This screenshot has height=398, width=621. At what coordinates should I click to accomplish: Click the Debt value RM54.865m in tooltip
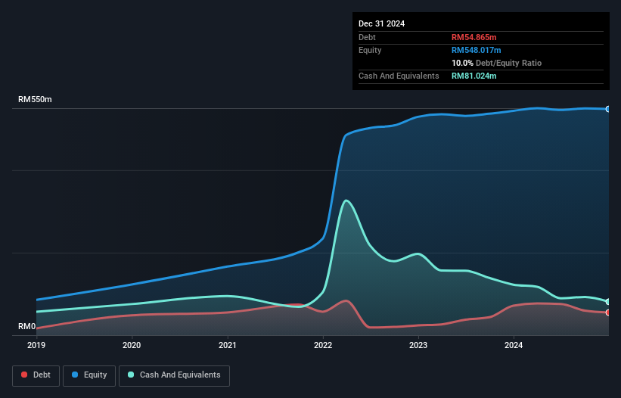[474, 37]
